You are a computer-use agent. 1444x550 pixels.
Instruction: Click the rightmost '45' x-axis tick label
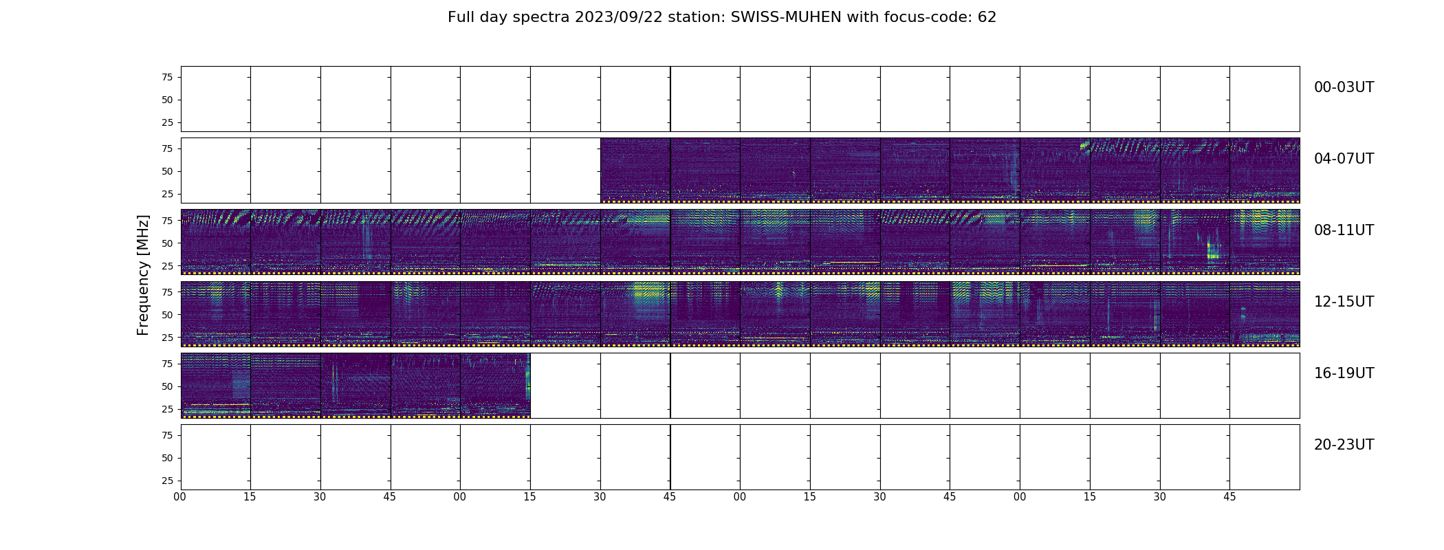(1229, 496)
